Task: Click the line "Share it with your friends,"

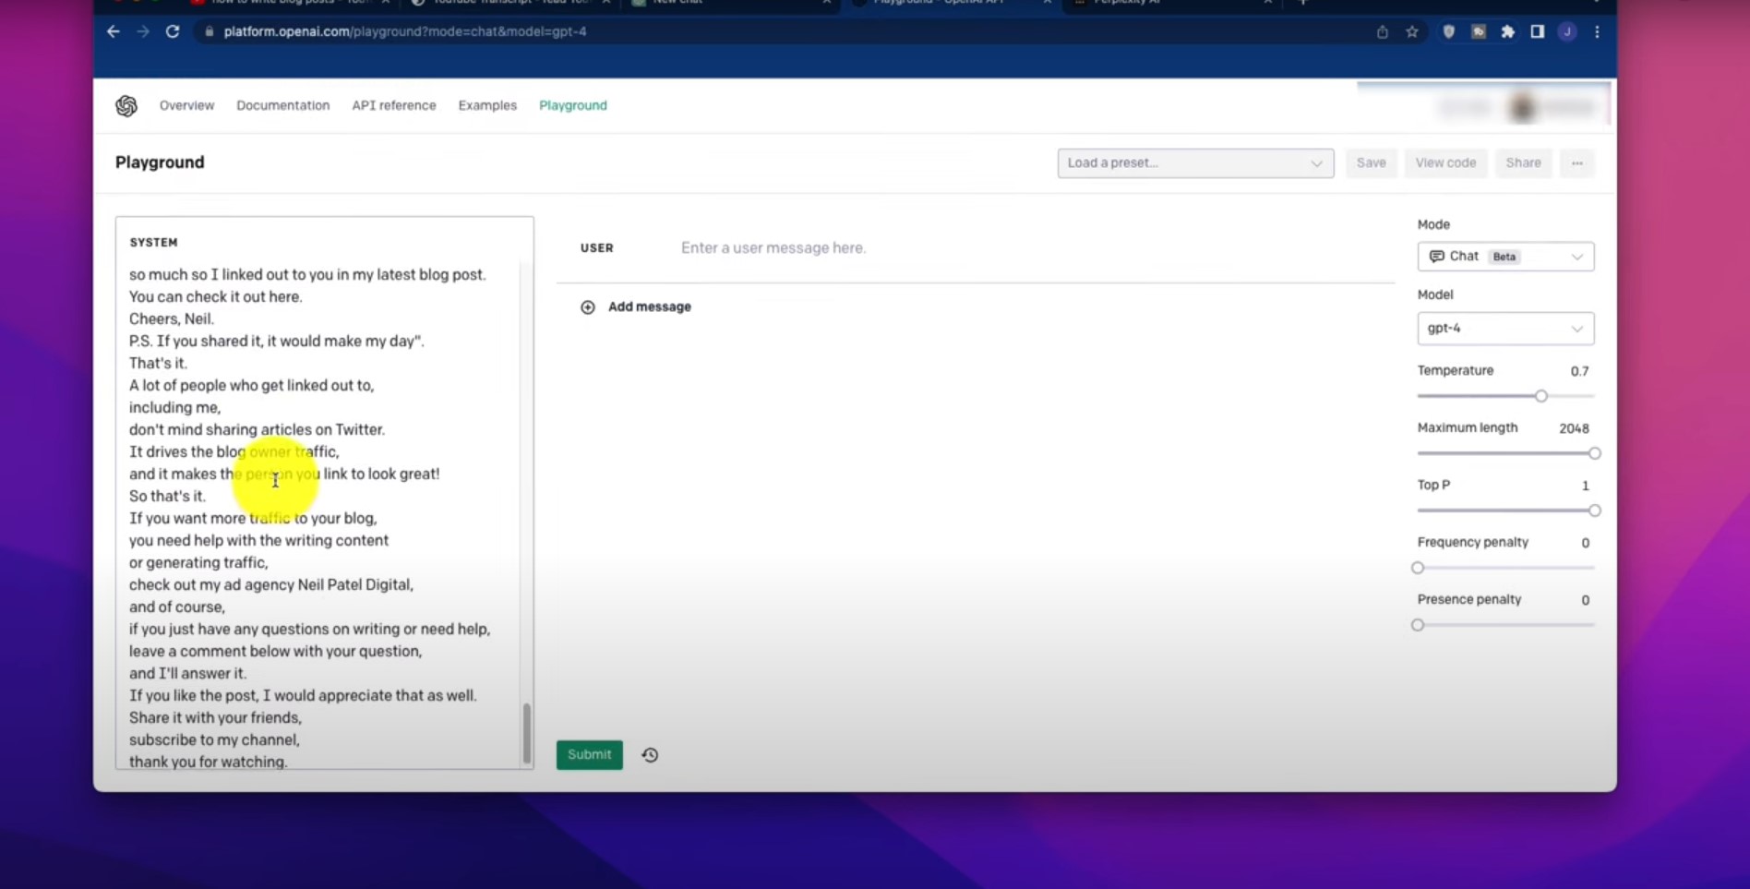Action: coord(216,717)
